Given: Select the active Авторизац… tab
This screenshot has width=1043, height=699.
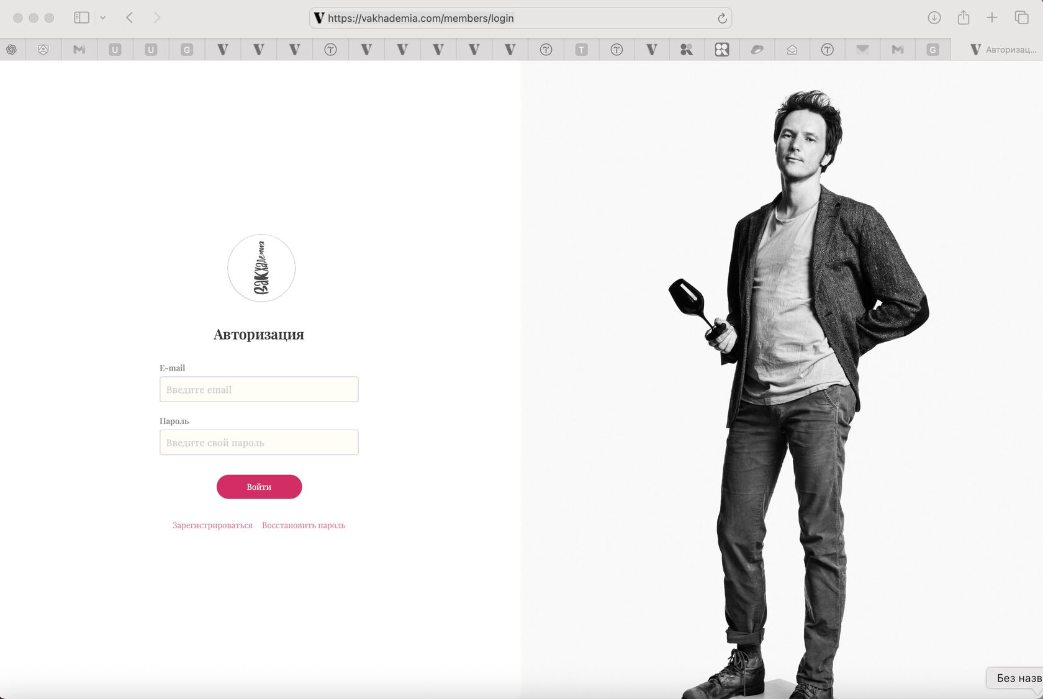Looking at the screenshot, I should [1003, 50].
